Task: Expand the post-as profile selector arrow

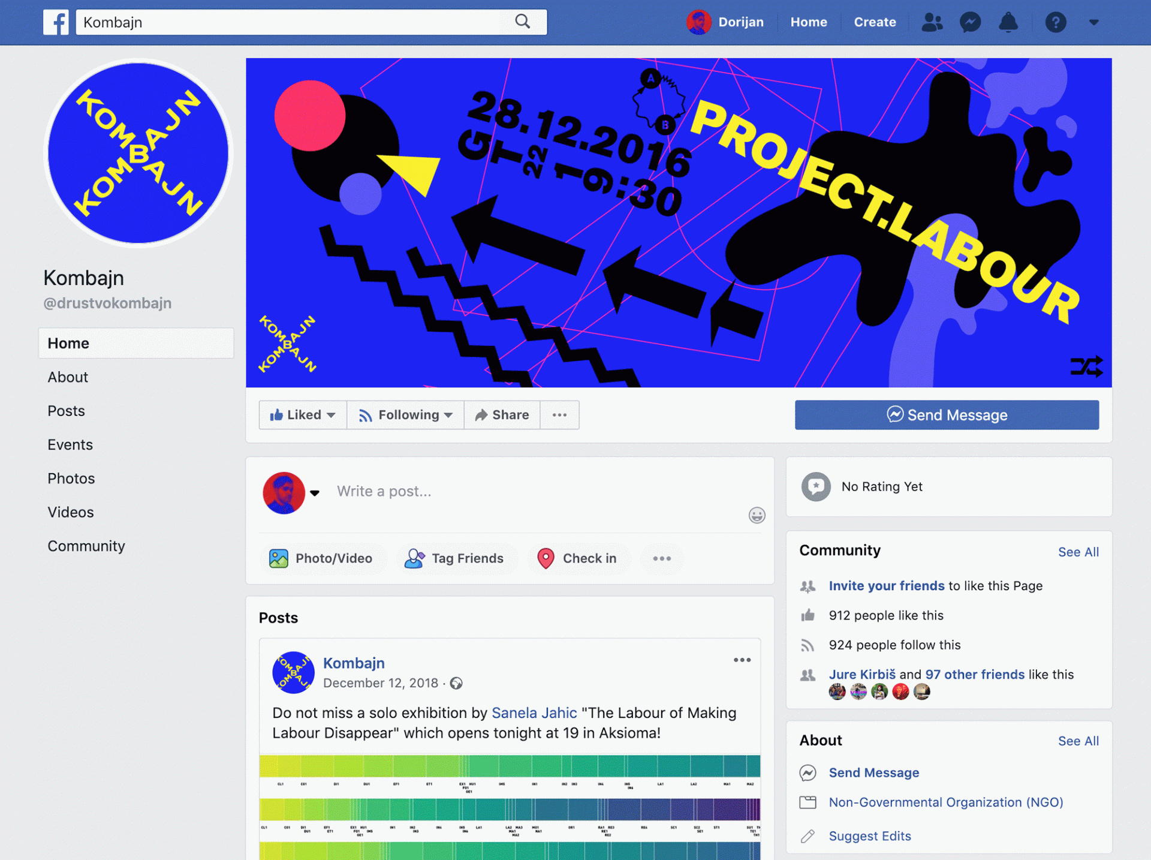Action: pyautogui.click(x=315, y=493)
